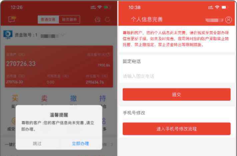Tap 进入手机号修改流程 button
This screenshot has width=237, height=156.
click(x=177, y=129)
